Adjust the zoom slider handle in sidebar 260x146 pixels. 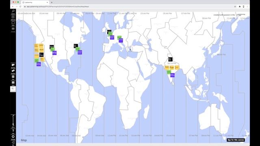tap(13, 124)
